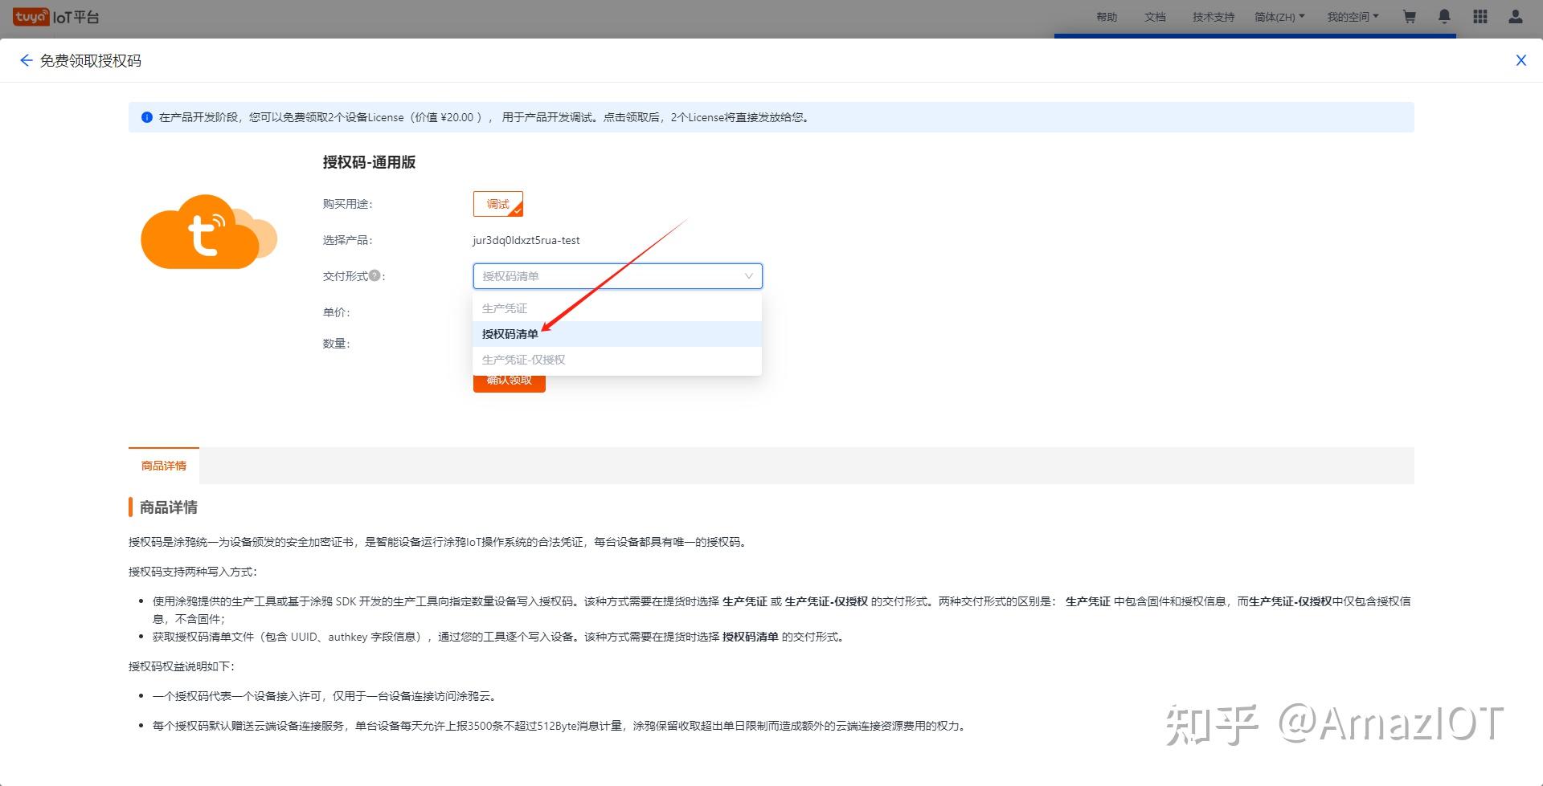Click the 确认领取 confirm button
The width and height of the screenshot is (1543, 786).
509,381
